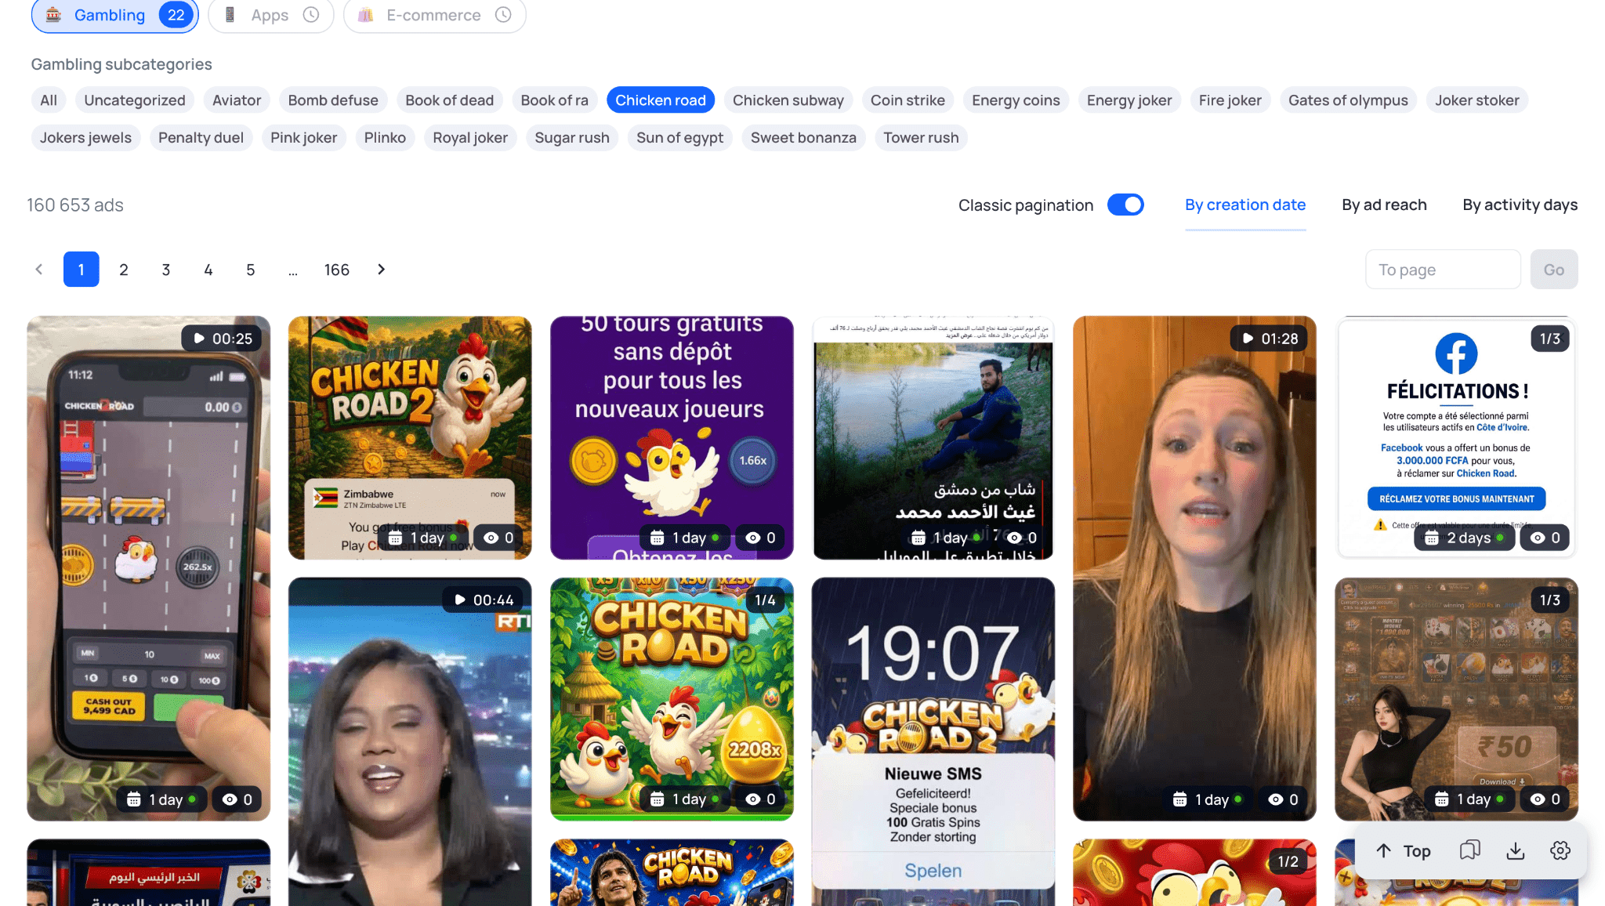Sort ads By activity days
The width and height of the screenshot is (1605, 906).
pyautogui.click(x=1520, y=205)
